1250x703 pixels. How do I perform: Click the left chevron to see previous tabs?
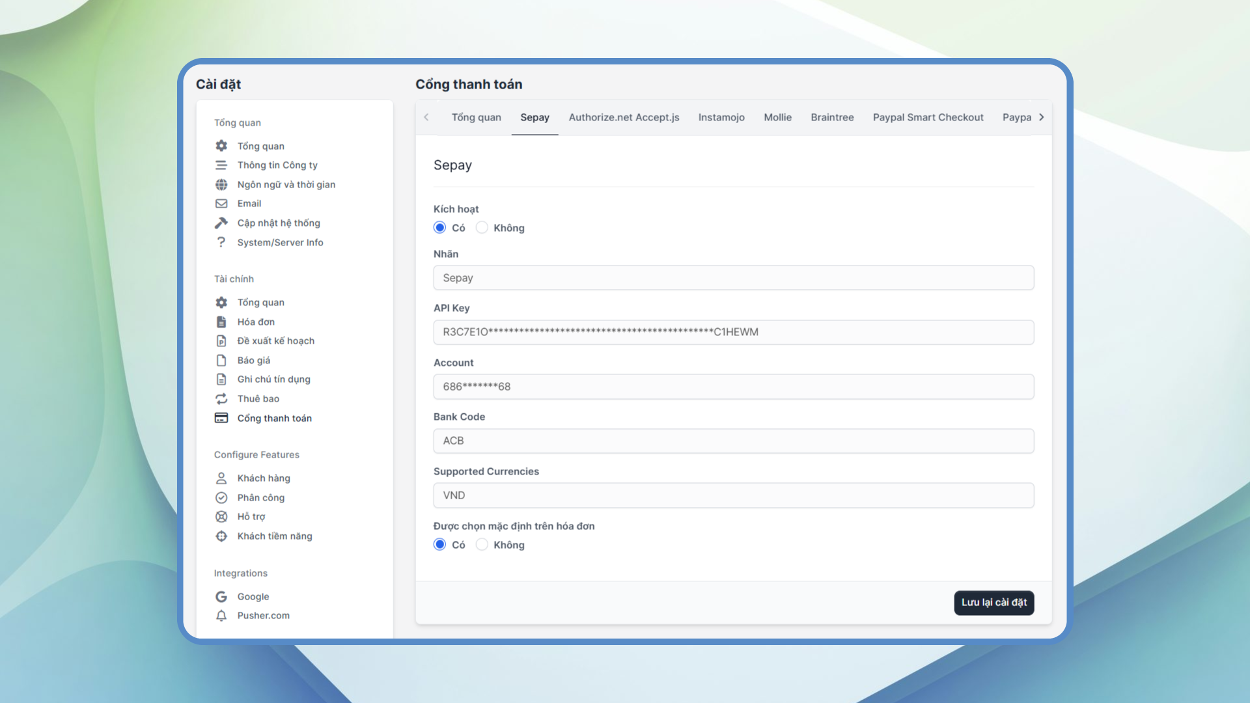tap(426, 117)
